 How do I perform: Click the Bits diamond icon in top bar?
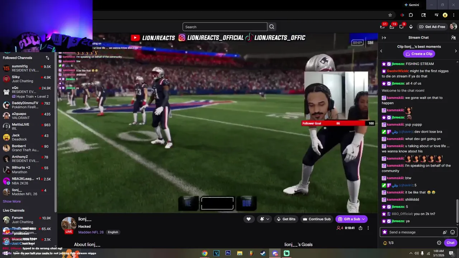point(411,27)
